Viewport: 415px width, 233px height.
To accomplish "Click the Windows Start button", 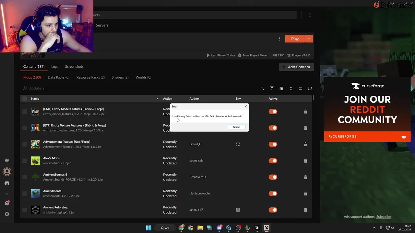I will click(x=148, y=228).
